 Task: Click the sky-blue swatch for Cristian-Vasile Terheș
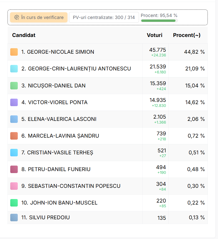coord(14,153)
